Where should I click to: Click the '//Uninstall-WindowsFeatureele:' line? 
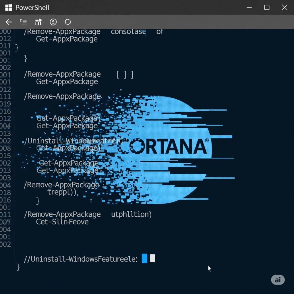click(81, 259)
